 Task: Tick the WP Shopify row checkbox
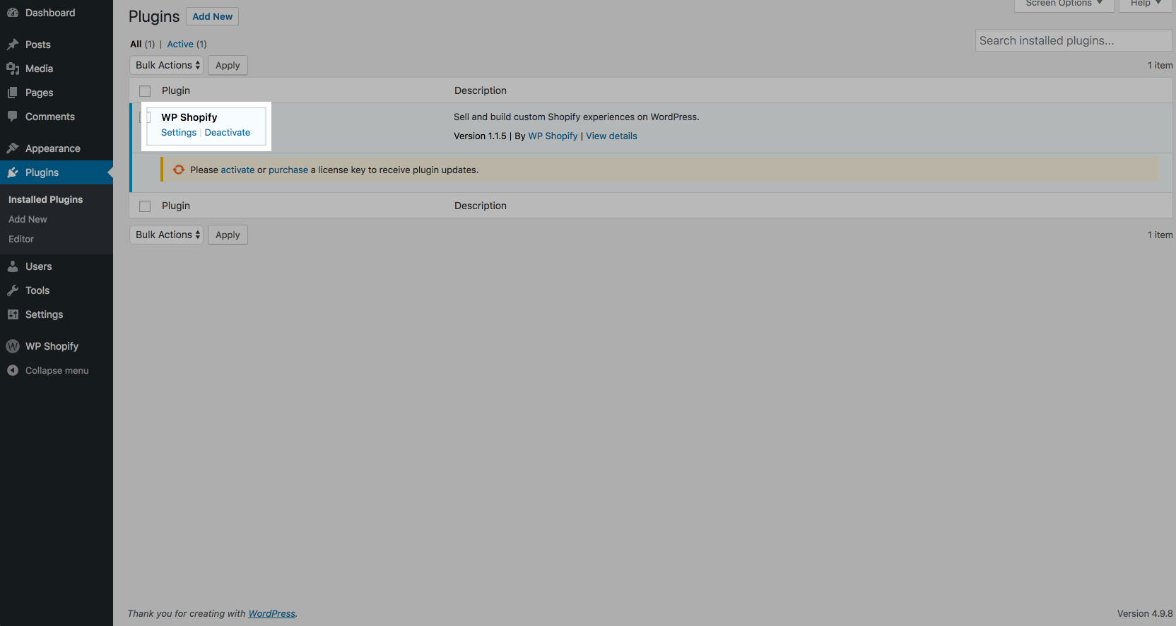145,117
